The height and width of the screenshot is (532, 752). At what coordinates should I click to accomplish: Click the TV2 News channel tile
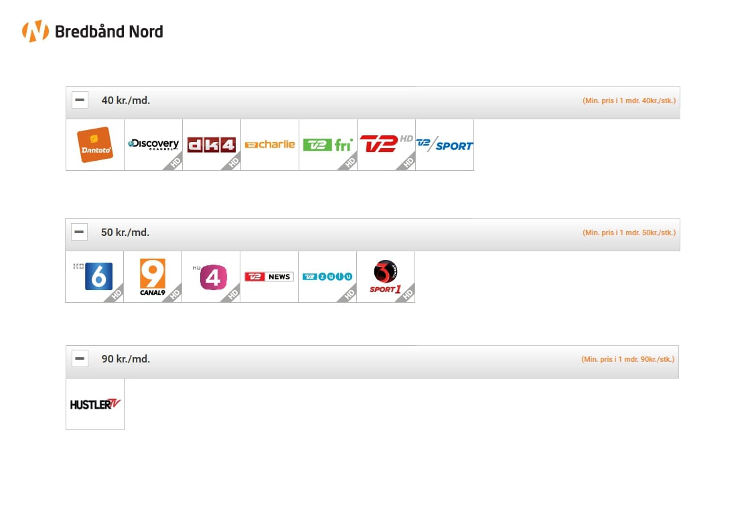click(x=269, y=277)
